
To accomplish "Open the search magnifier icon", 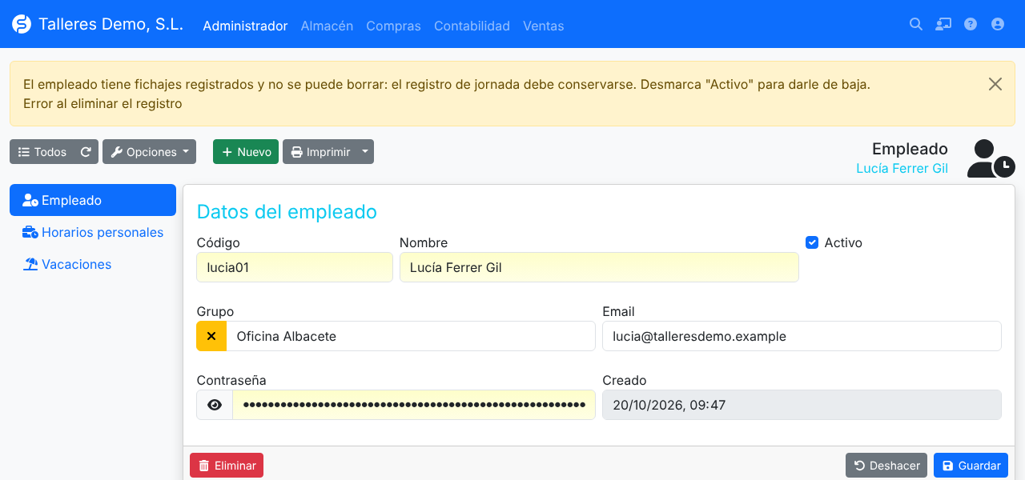I will pos(916,24).
